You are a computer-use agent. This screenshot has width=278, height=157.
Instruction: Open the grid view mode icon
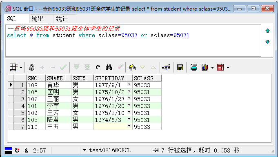(x=13, y=68)
